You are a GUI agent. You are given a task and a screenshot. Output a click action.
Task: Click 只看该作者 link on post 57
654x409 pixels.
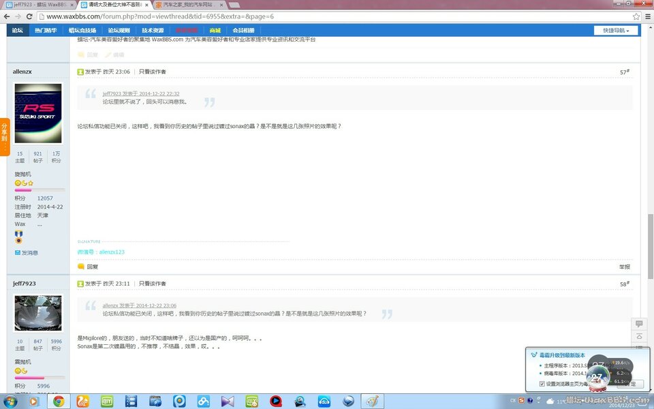click(x=153, y=72)
